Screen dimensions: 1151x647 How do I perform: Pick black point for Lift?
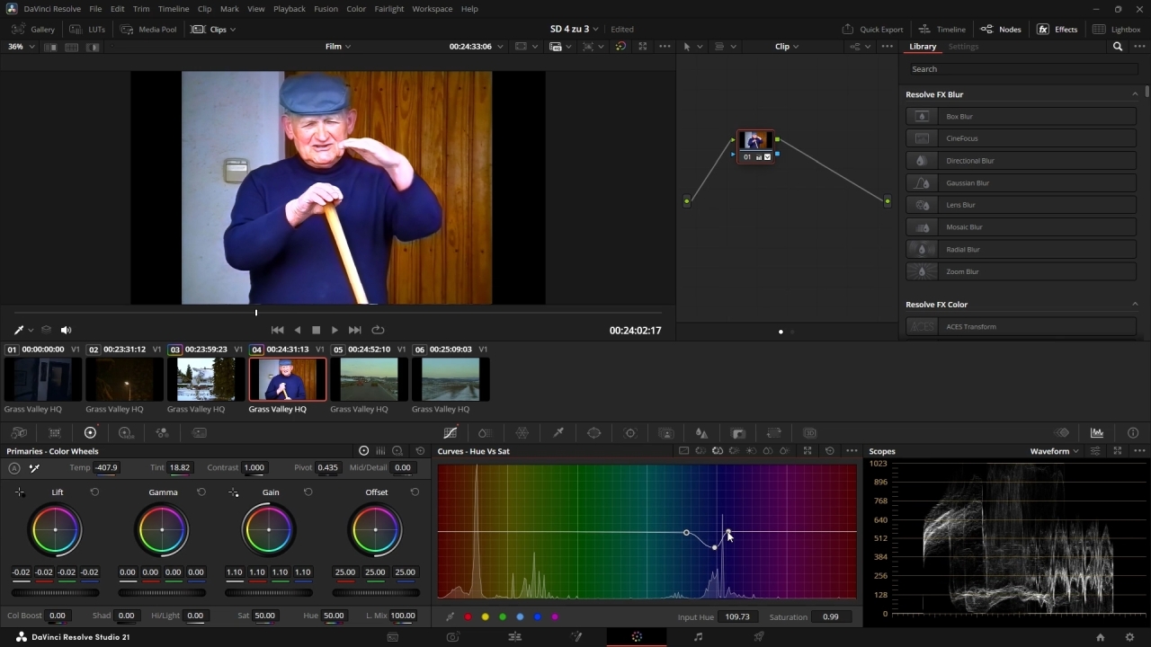click(20, 492)
